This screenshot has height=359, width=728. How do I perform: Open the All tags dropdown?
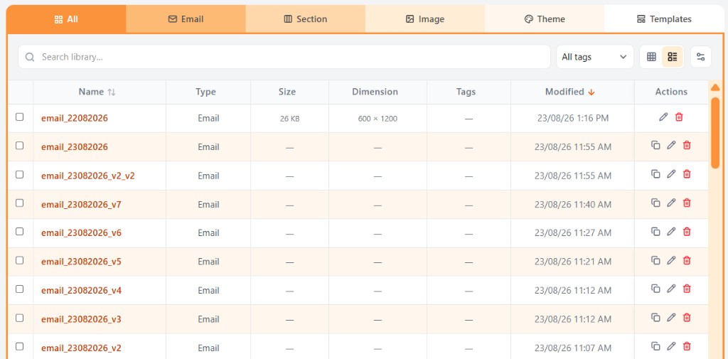(595, 57)
